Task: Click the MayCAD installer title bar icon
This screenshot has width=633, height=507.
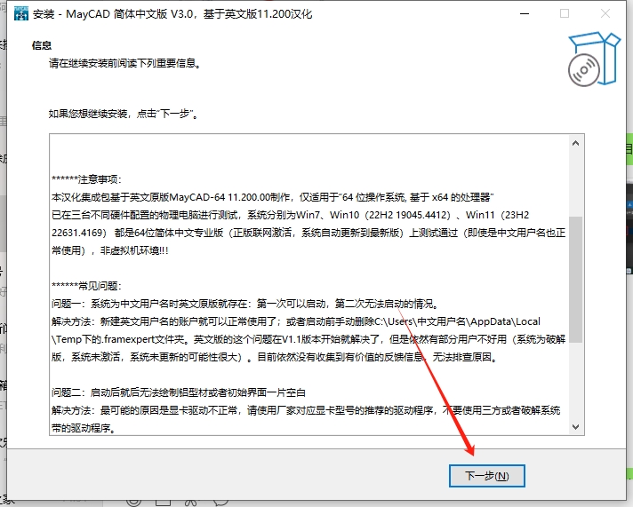Action: tap(21, 13)
